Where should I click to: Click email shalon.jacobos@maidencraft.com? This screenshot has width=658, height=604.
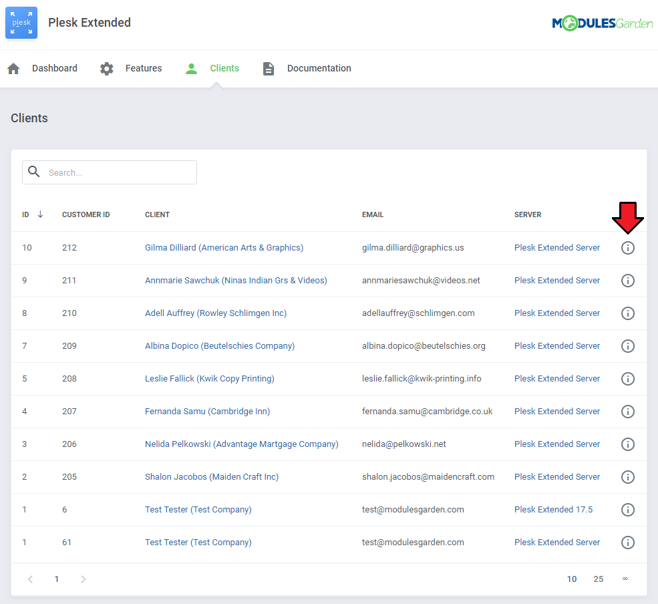click(x=428, y=477)
